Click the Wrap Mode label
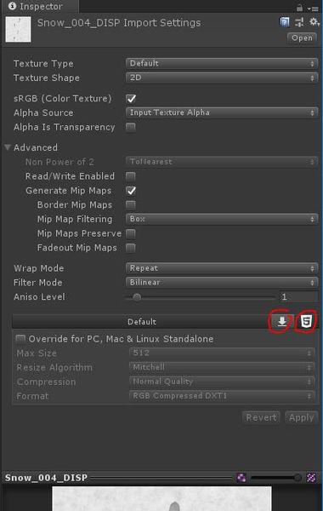This screenshot has height=511, width=323. [x=39, y=268]
